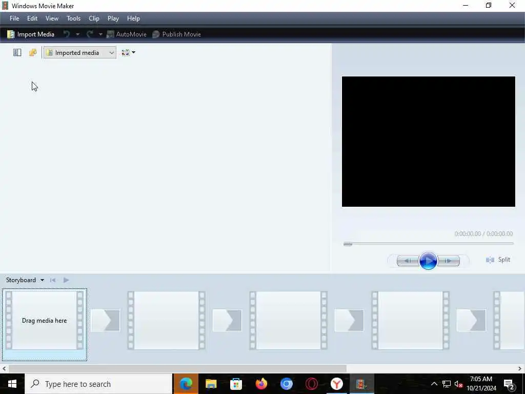Open Microsoft Store from the taskbar
The height and width of the screenshot is (394, 525).
(236, 384)
